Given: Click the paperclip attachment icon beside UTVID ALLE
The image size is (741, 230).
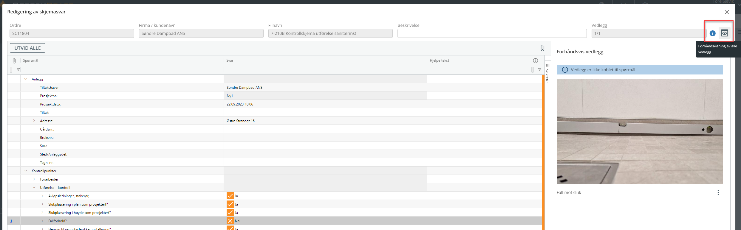Looking at the screenshot, I should pyautogui.click(x=542, y=48).
